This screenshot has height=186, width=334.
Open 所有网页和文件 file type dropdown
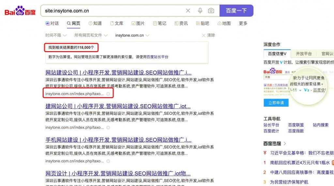point(91,35)
